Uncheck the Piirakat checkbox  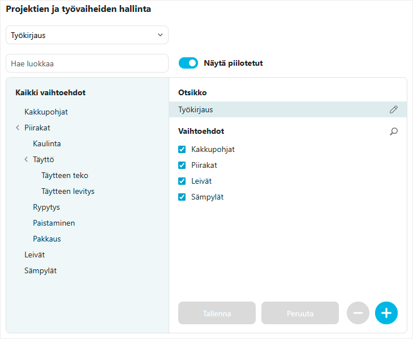[182, 166]
